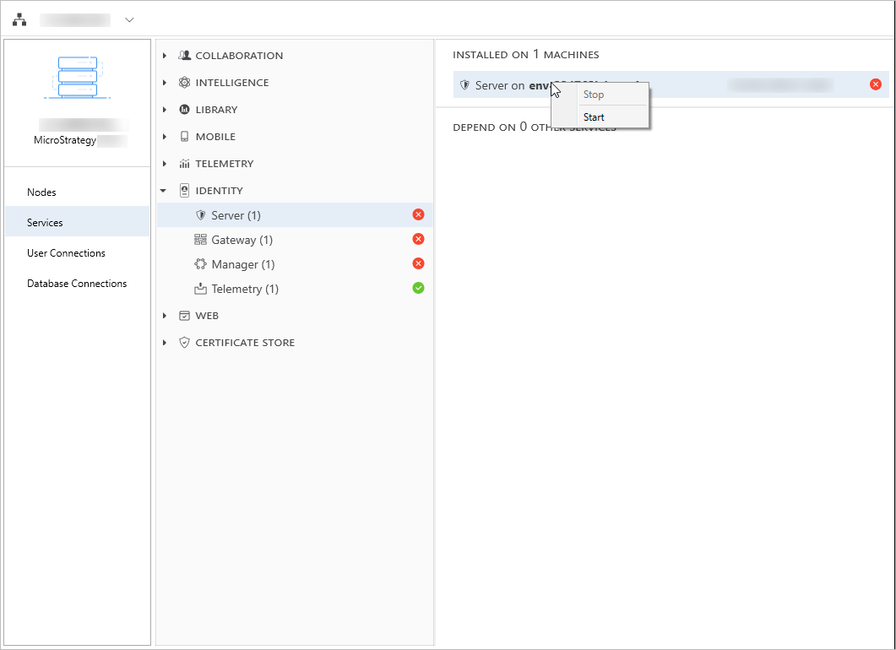
Task: Click the Collaboration category icon
Action: [x=185, y=56]
